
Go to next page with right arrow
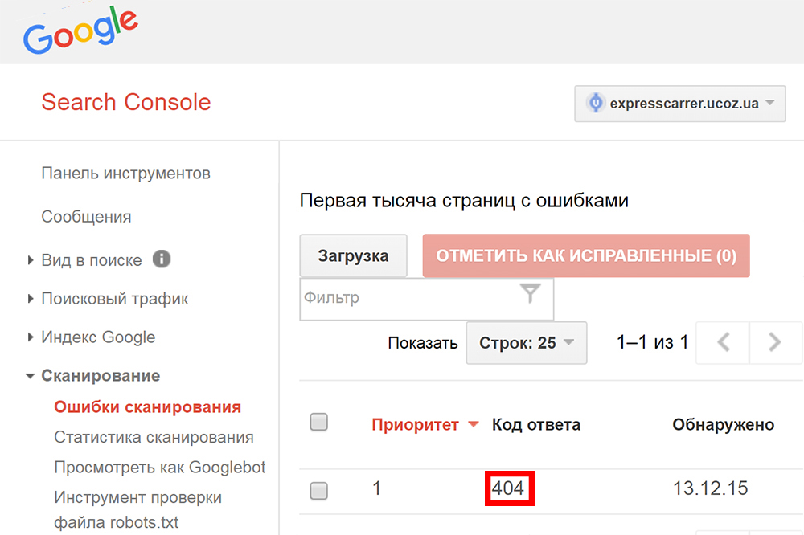tap(775, 343)
